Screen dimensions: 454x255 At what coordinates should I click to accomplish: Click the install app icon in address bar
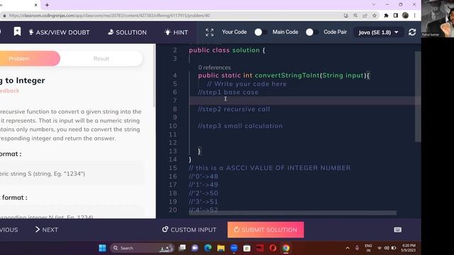[x=346, y=16]
